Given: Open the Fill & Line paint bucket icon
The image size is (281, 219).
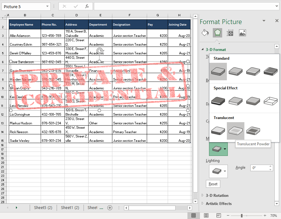Looking at the screenshot, I should click(x=205, y=32).
